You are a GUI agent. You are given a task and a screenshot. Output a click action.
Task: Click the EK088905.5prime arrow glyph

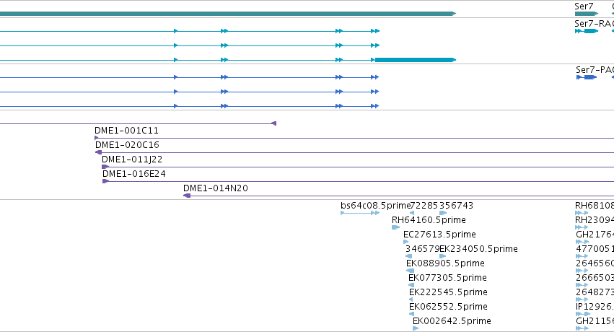[411, 271]
